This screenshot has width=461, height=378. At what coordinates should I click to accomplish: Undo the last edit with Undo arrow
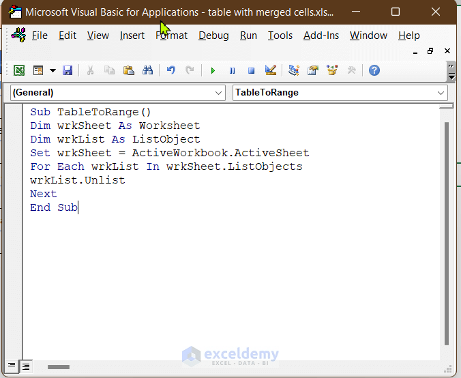click(x=170, y=70)
